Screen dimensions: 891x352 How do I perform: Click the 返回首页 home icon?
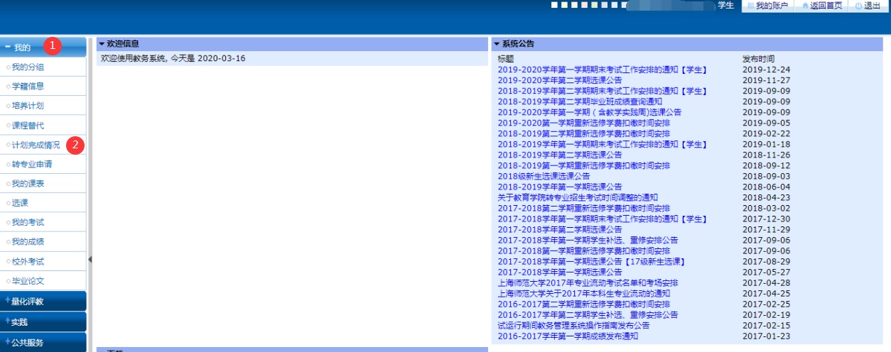(804, 6)
